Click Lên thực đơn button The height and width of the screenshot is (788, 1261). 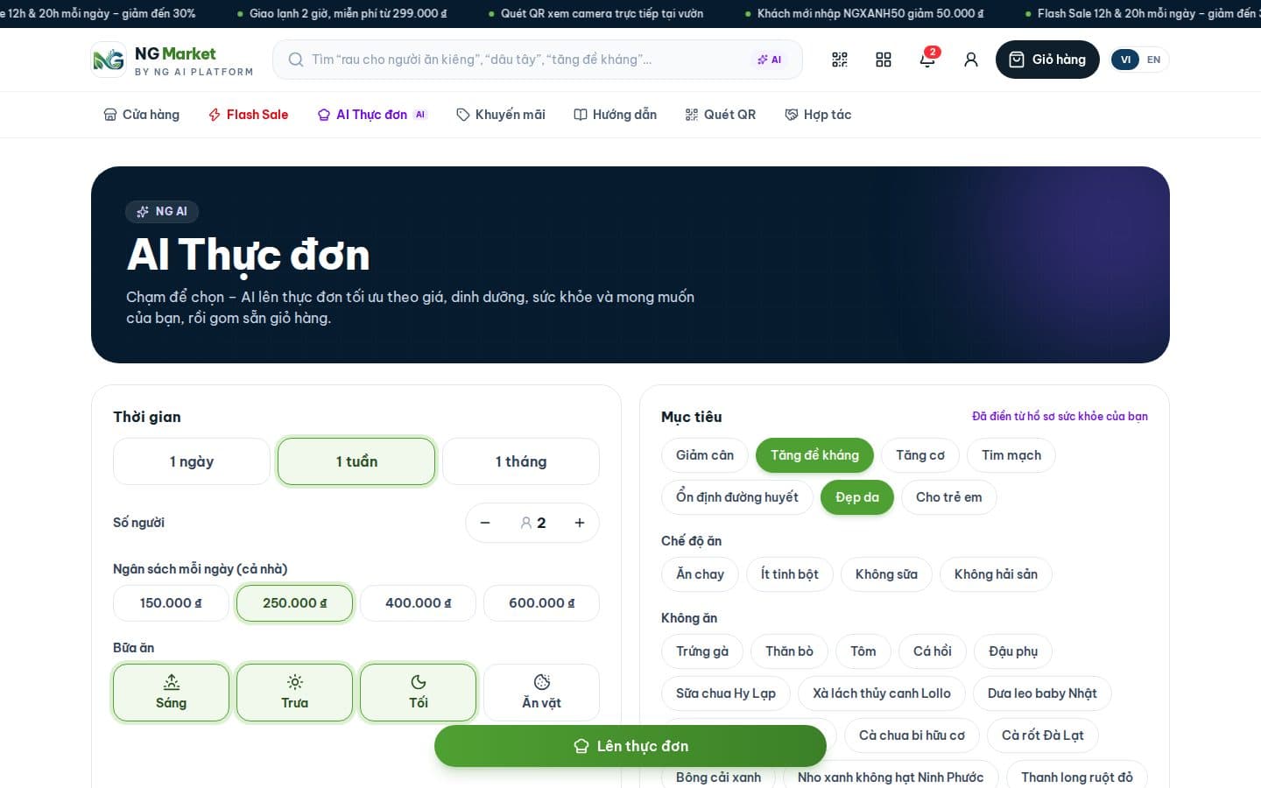[x=630, y=746]
